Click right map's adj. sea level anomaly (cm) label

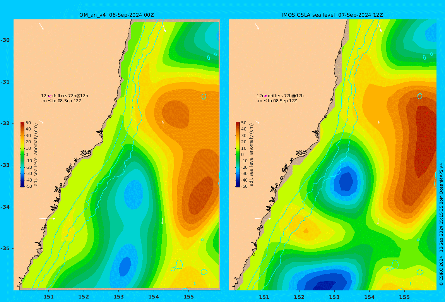pos(251,155)
